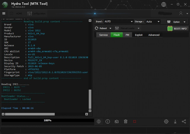This screenshot has width=190, height=134.
Task: Click the Option sliders icon
Action: coord(169,22)
